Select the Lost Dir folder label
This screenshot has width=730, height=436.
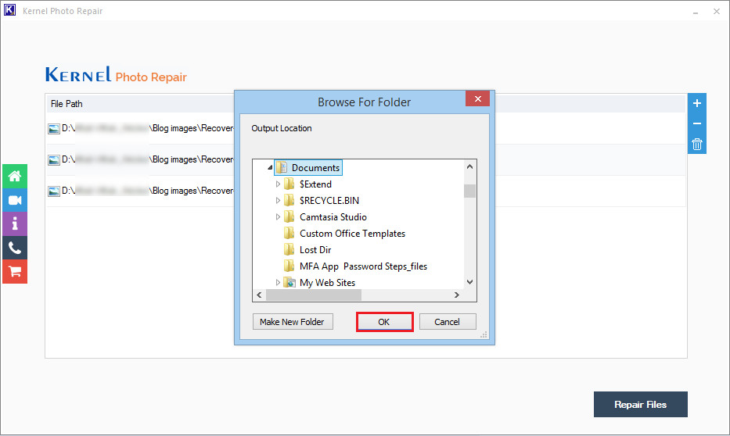tap(315, 249)
